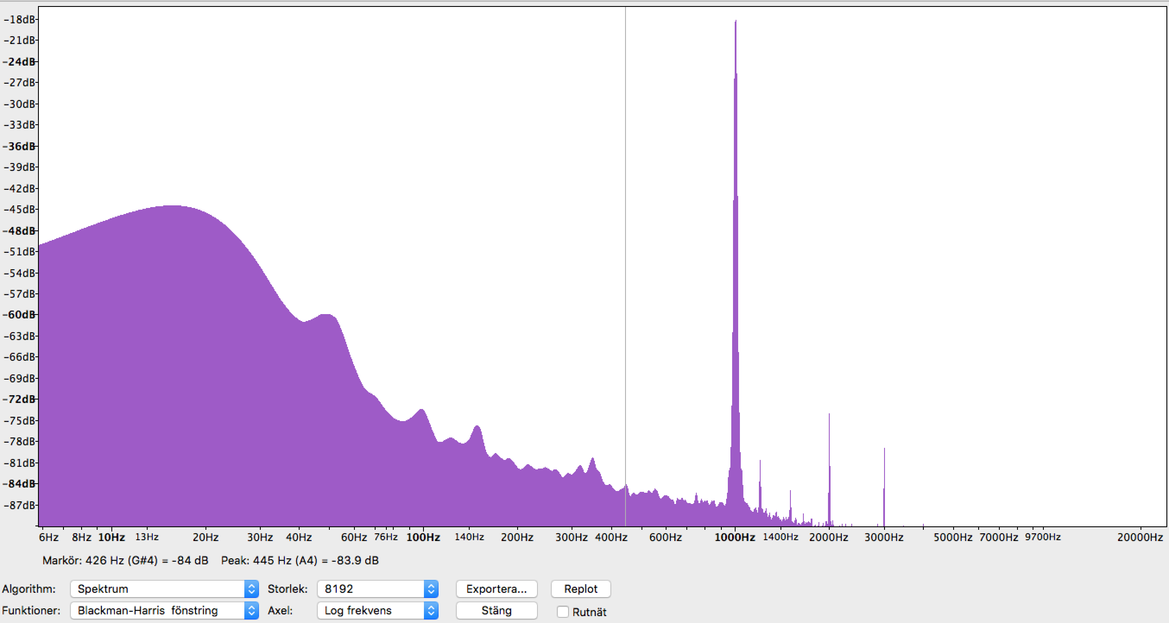Click the -60dB label on the level axis
This screenshot has width=1169, height=623.
[x=19, y=314]
